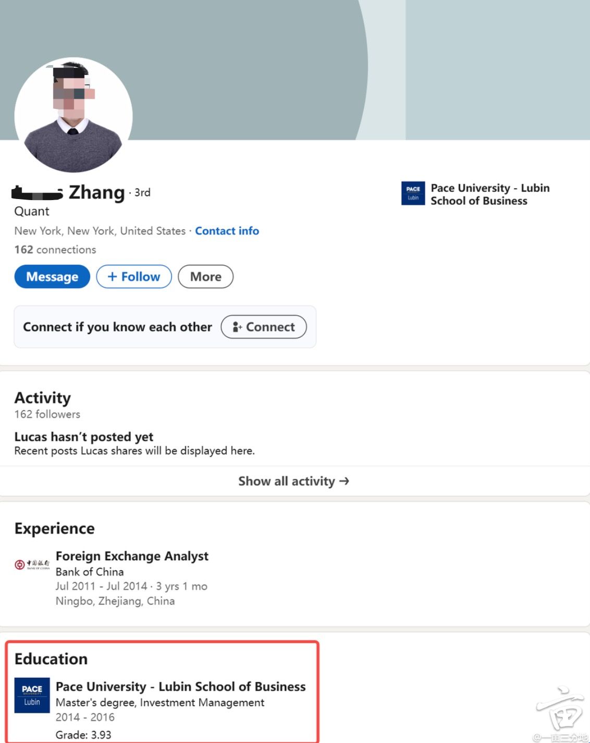
Task: Click the plus icon on Follow
Action: coord(112,277)
